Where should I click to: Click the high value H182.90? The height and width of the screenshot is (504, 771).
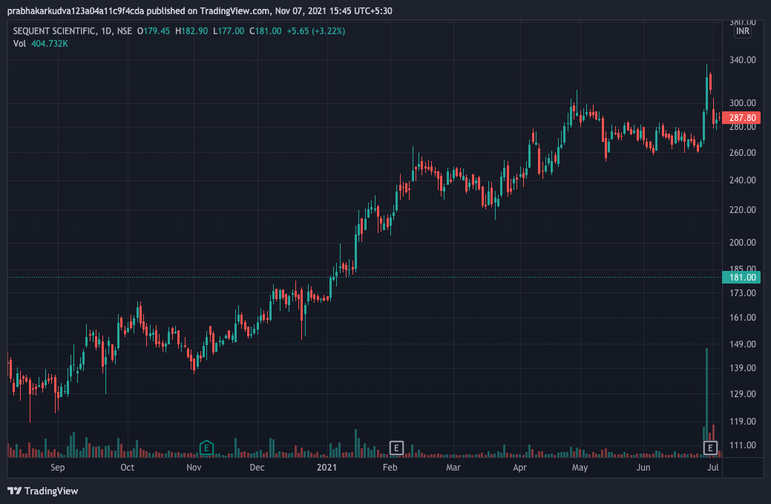[x=191, y=31]
